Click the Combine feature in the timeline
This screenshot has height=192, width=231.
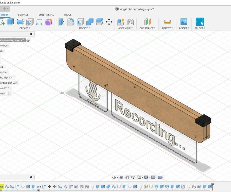pyautogui.click(x=108, y=187)
